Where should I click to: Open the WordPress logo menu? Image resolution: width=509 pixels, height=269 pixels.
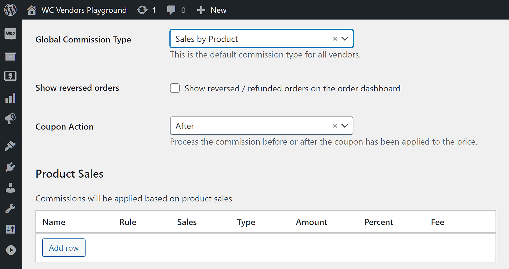[10, 10]
